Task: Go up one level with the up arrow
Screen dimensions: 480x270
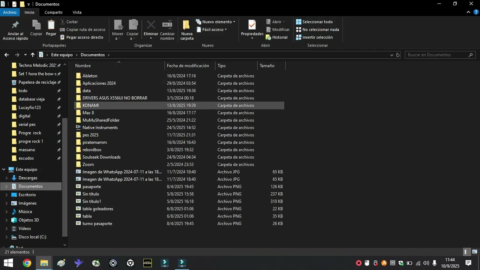Action: (x=33, y=55)
